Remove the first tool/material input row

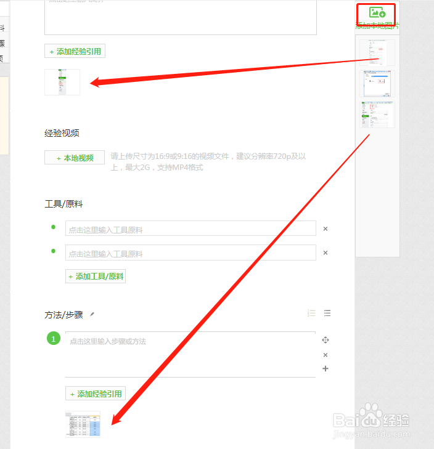(325, 229)
